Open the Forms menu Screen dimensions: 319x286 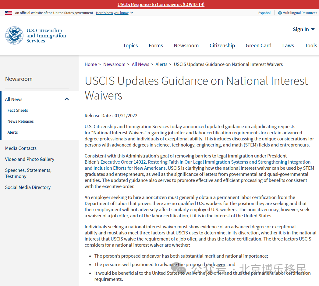click(x=156, y=45)
